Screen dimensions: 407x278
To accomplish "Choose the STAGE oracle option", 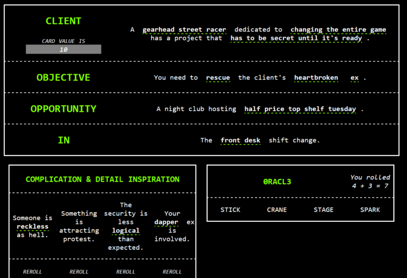I will click(x=323, y=210).
